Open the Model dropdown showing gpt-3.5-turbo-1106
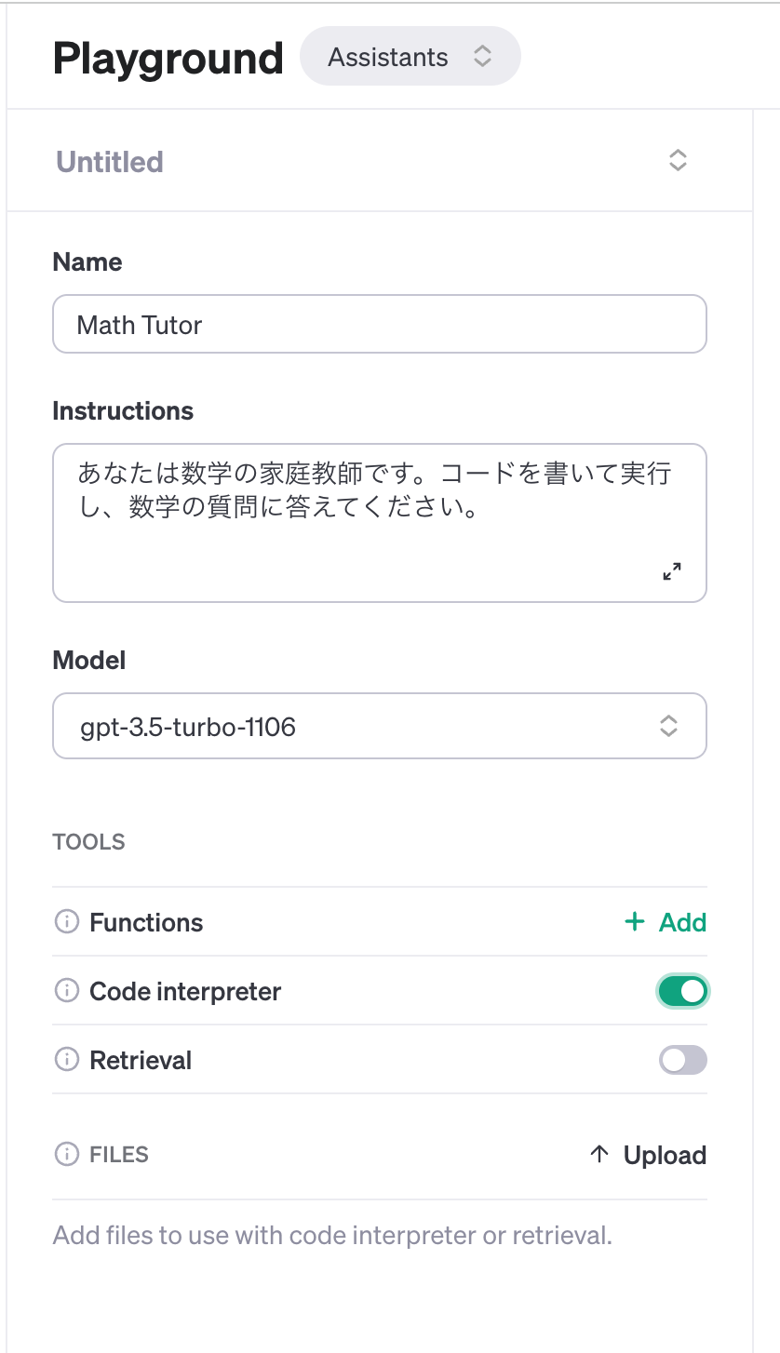This screenshot has width=780, height=1353. pyautogui.click(x=380, y=726)
